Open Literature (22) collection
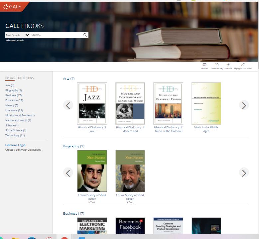Image resolution: width=259 pixels, height=239 pixels. (x=14, y=110)
